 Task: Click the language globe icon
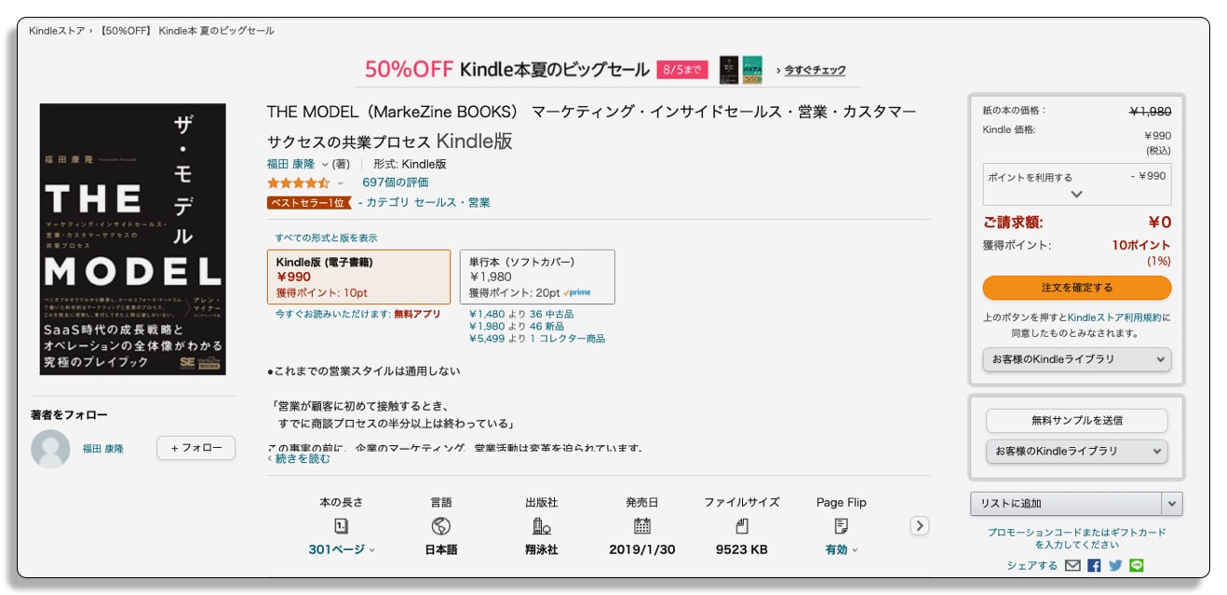click(441, 526)
